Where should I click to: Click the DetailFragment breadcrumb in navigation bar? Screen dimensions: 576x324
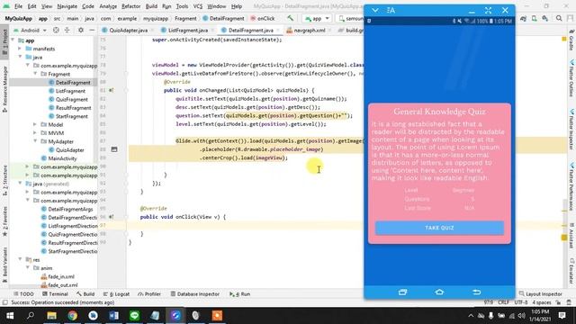click(223, 18)
